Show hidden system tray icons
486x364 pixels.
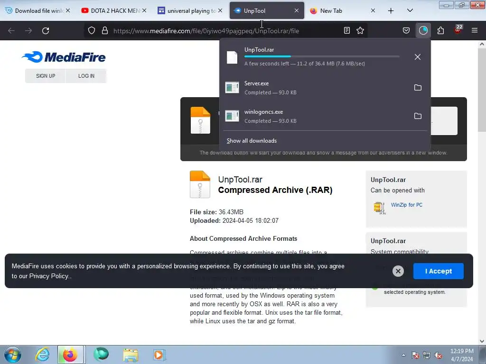(x=403, y=355)
